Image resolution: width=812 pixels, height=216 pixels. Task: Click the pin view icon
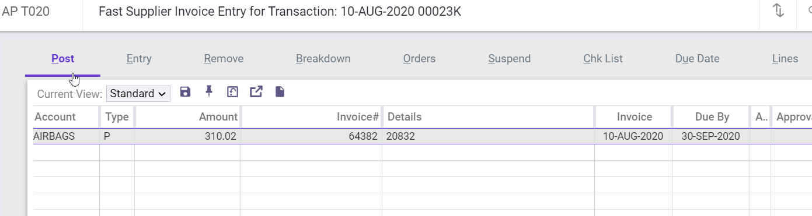coord(209,91)
